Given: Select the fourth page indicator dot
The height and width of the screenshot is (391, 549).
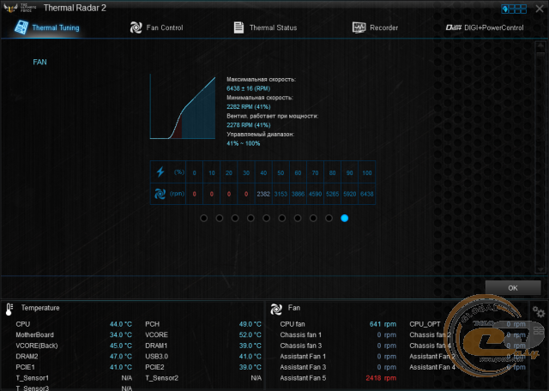Looking at the screenshot, I should [250, 218].
